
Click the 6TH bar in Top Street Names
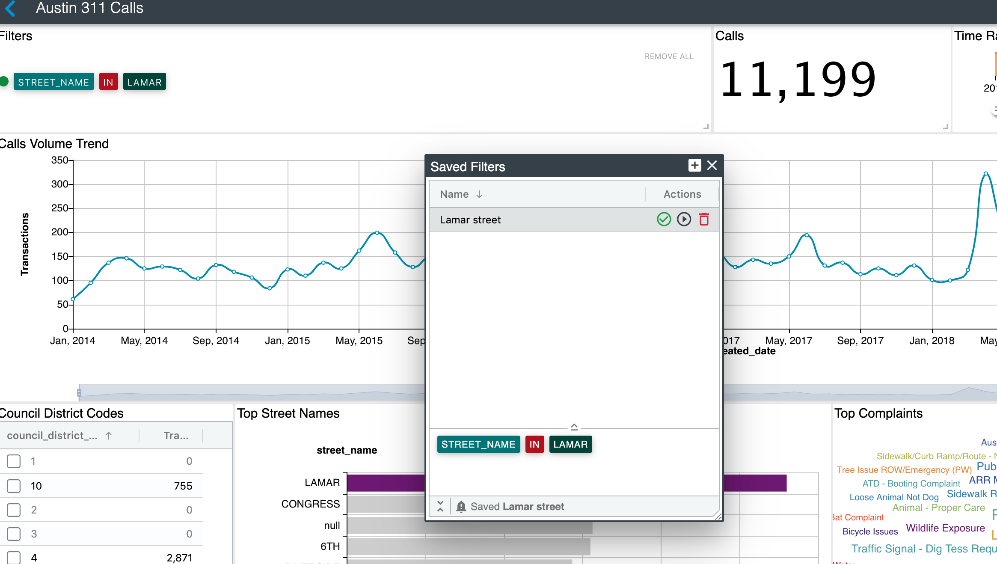tap(469, 546)
